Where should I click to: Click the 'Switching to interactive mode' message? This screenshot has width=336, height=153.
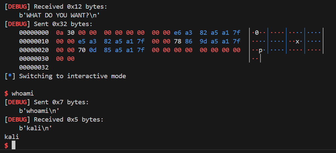[72, 76]
